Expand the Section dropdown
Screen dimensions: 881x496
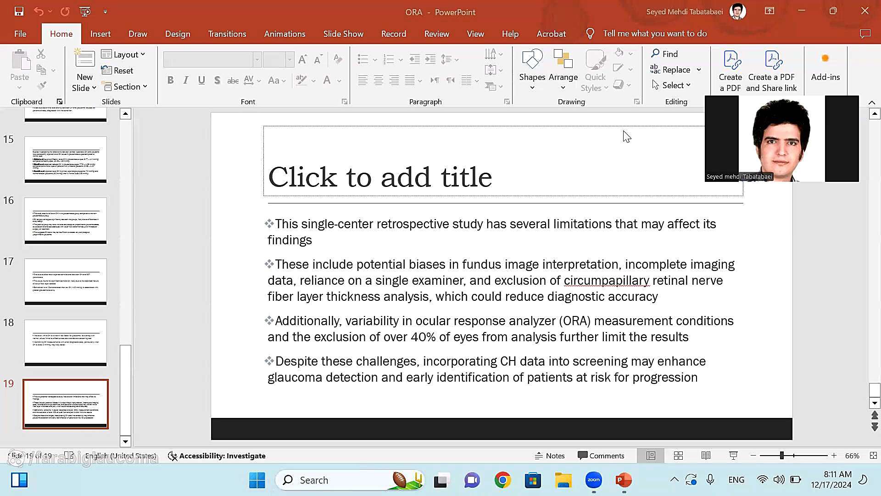(x=125, y=86)
